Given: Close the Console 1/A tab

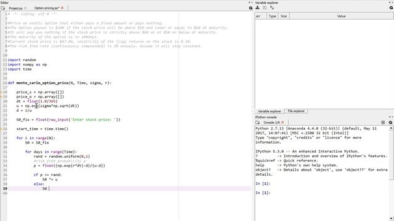Looking at the screenshot, I should coord(283,123).
